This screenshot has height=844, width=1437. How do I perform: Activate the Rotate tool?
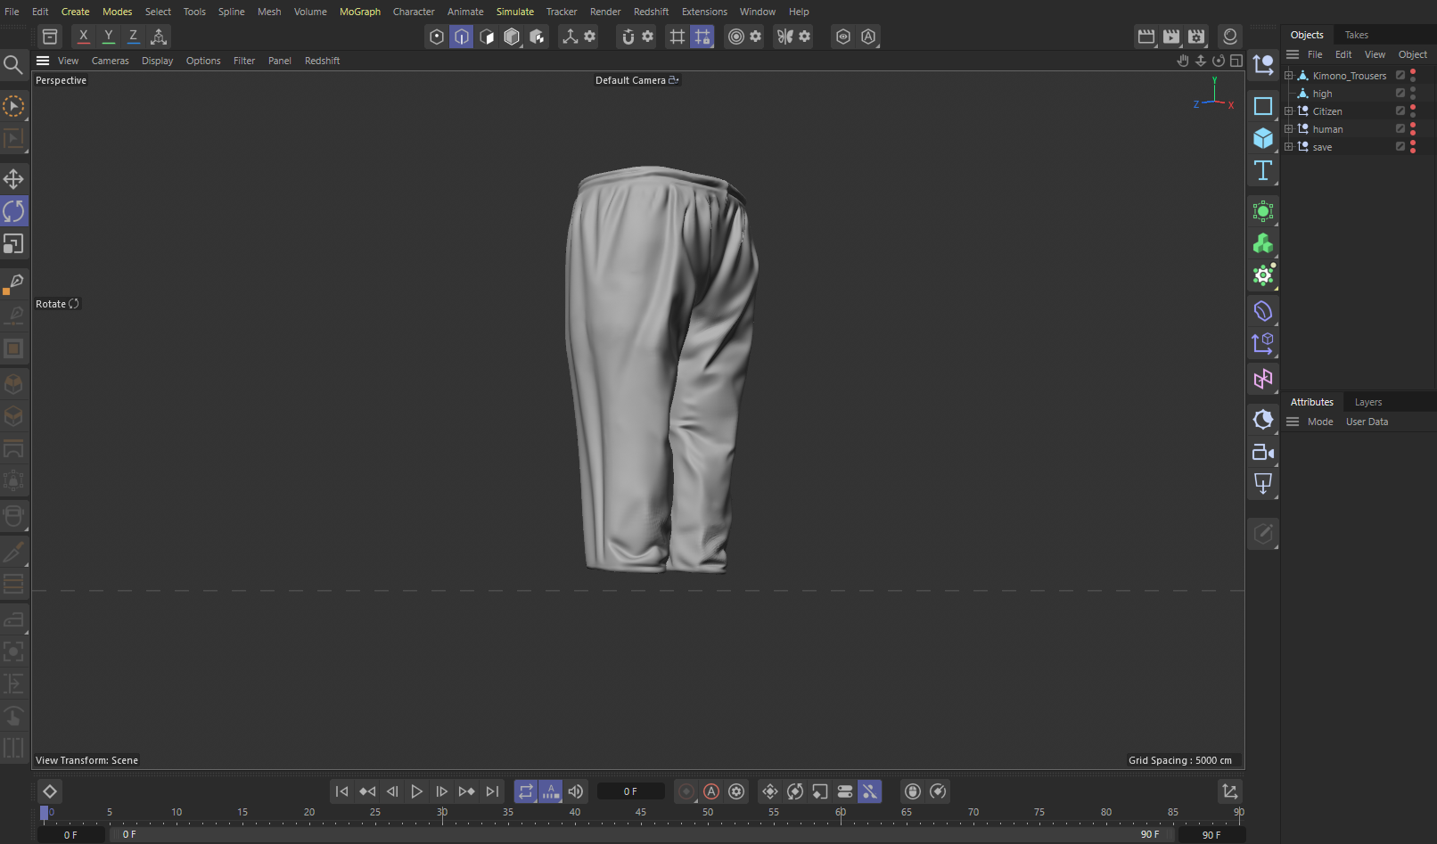point(13,211)
